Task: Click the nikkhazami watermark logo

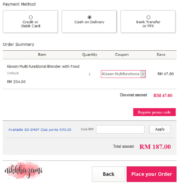Action: pyautogui.click(x=24, y=170)
